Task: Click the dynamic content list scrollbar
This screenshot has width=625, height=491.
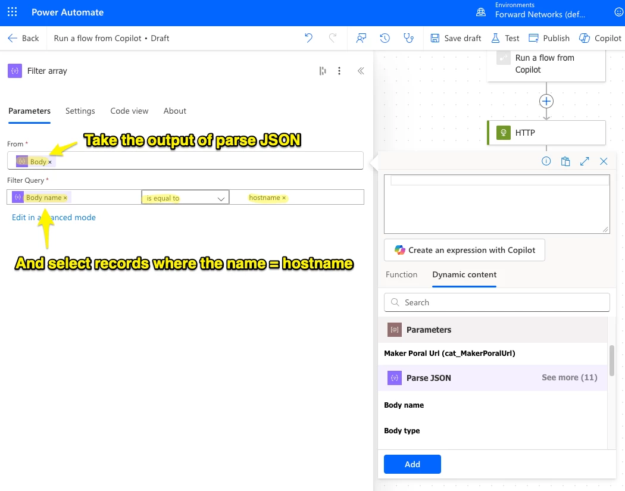Action: click(x=611, y=360)
